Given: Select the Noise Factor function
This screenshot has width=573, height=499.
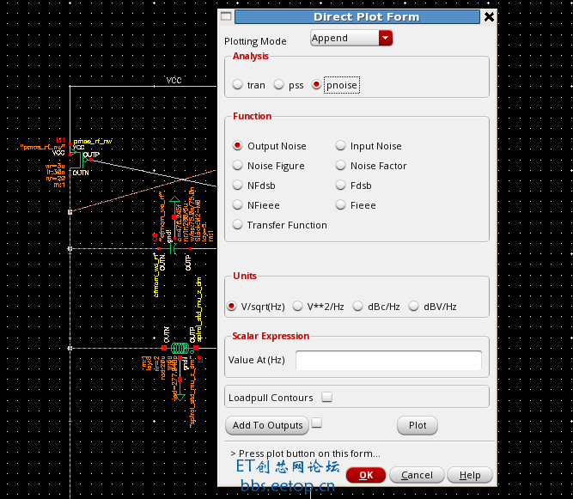Looking at the screenshot, I should tap(340, 166).
